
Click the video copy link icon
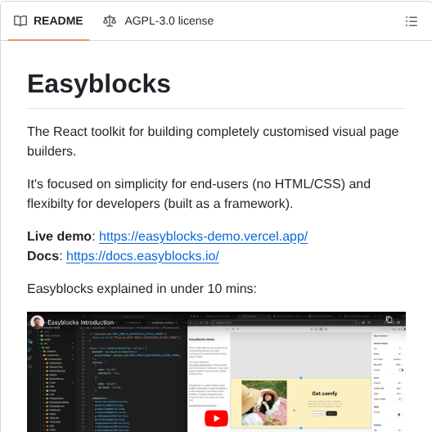click(389, 319)
